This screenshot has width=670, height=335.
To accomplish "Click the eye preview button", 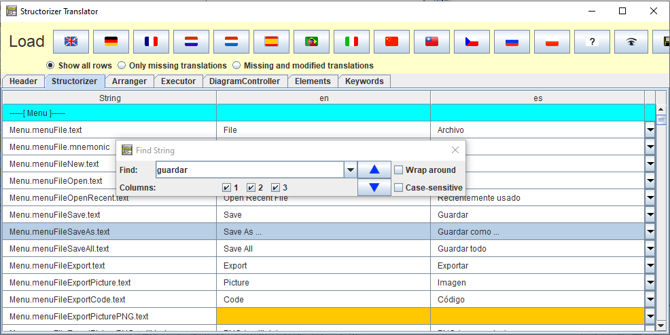I will (x=631, y=41).
